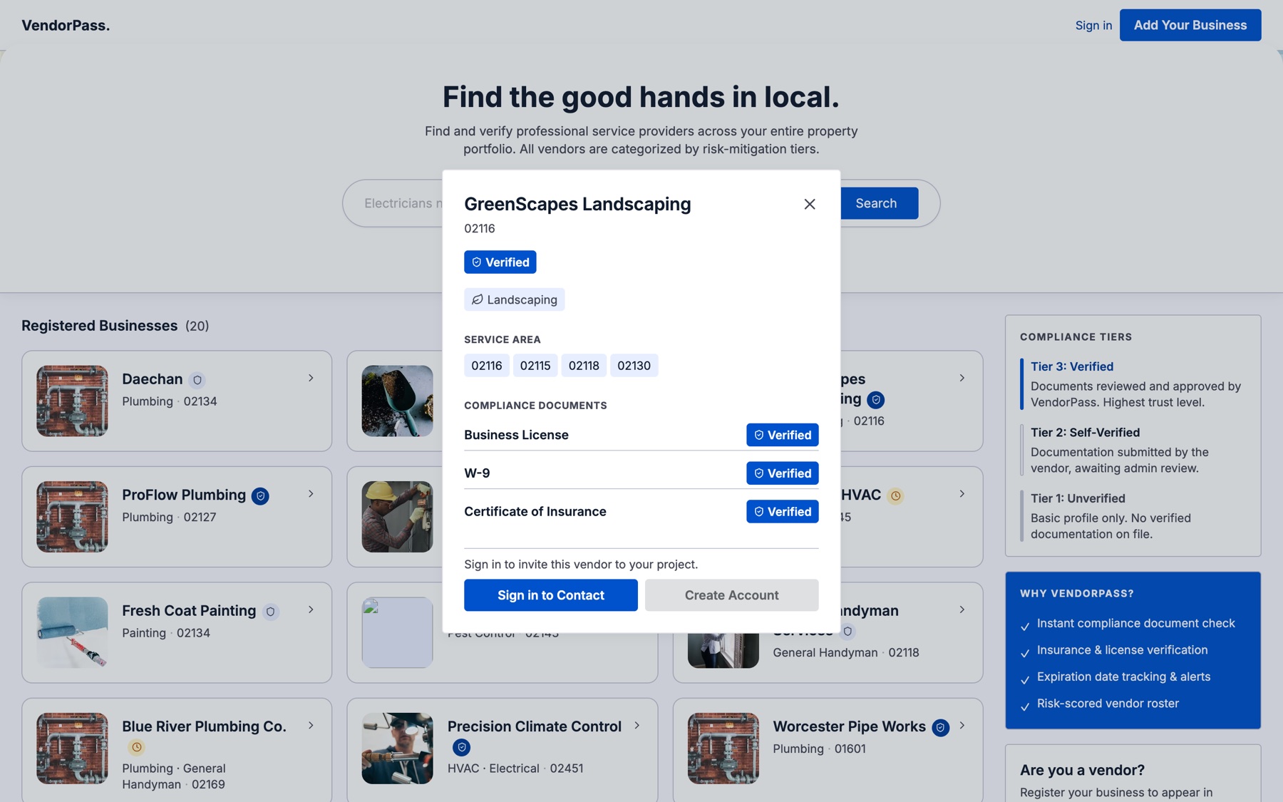The image size is (1283, 802).
Task: Expand the Precision Climate Control chevron
Action: 637,725
